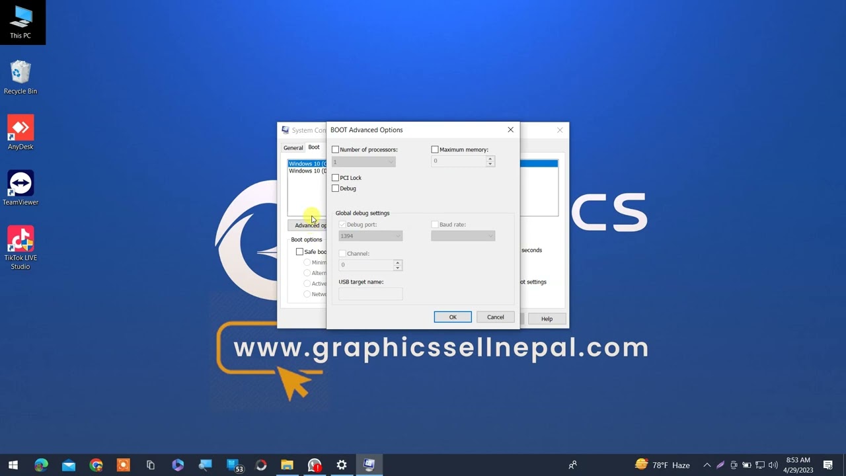Open the weather widget showing 78°F Haze
This screenshot has width=846, height=476.
click(x=662, y=465)
